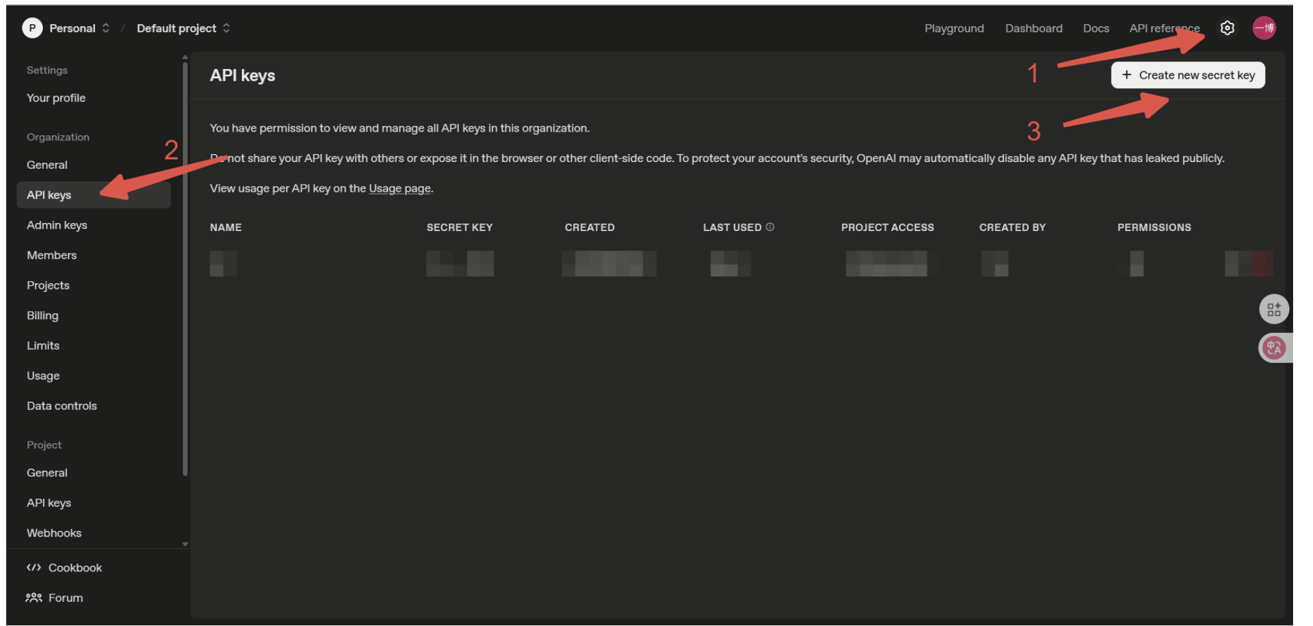Image resolution: width=1313 pixels, height=626 pixels.
Task: Open API reference in top navigation
Action: [1164, 29]
